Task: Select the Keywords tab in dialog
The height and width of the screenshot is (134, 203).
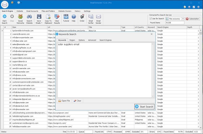Action: click(62, 40)
